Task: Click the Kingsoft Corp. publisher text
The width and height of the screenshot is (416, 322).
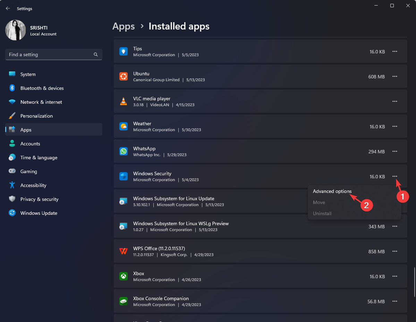Action: click(x=174, y=255)
